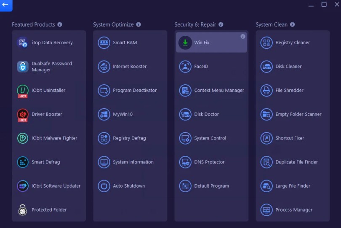
Task: Click the Disk Doctor stethoscope icon
Action: [x=185, y=114]
